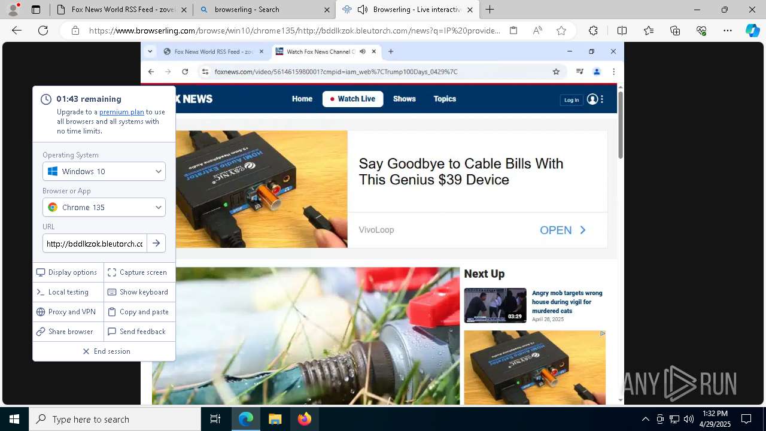The width and height of the screenshot is (766, 431).
Task: Open the premium plan link
Action: coord(121,112)
